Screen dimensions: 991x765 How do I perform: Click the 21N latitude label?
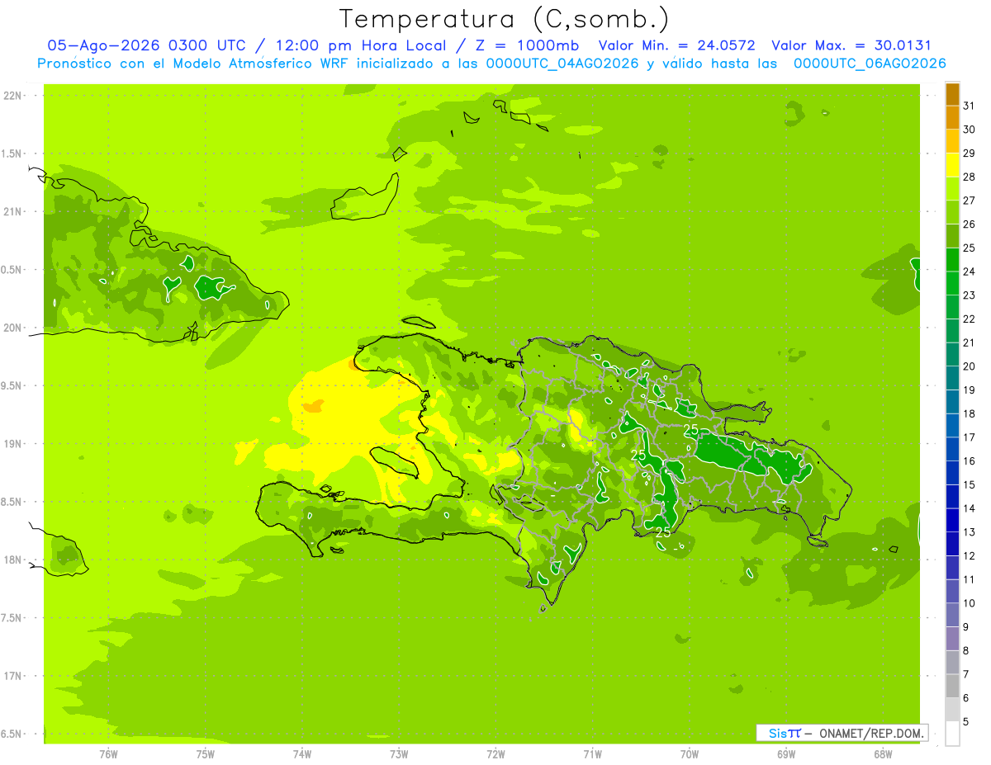[x=12, y=211]
